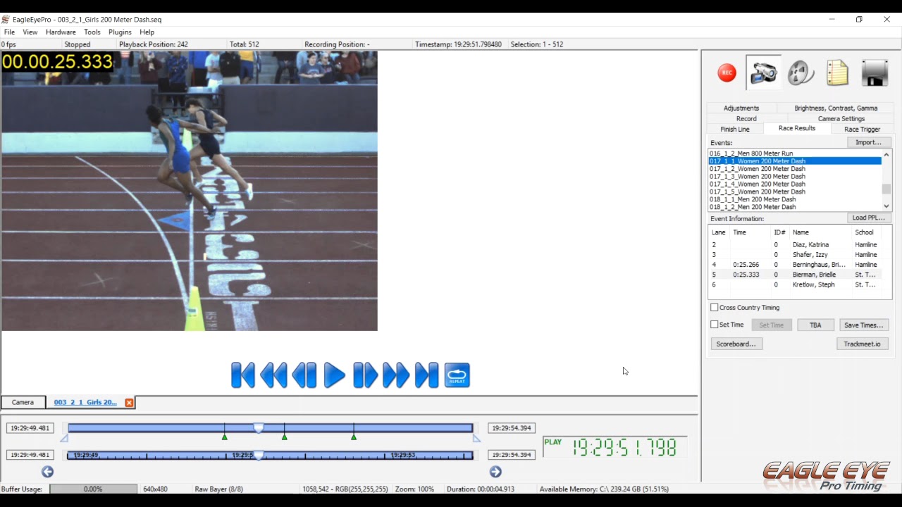Click the Trackmeet.io button
Image resolution: width=902 pixels, height=507 pixels.
tap(863, 344)
